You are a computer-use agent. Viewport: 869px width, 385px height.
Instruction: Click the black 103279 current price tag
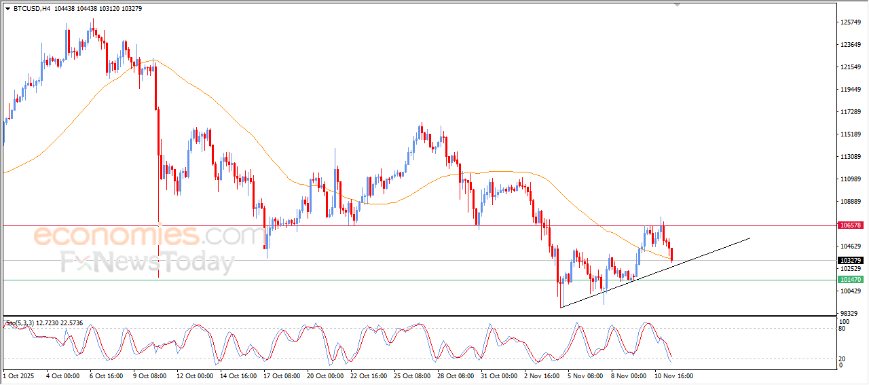(x=850, y=260)
